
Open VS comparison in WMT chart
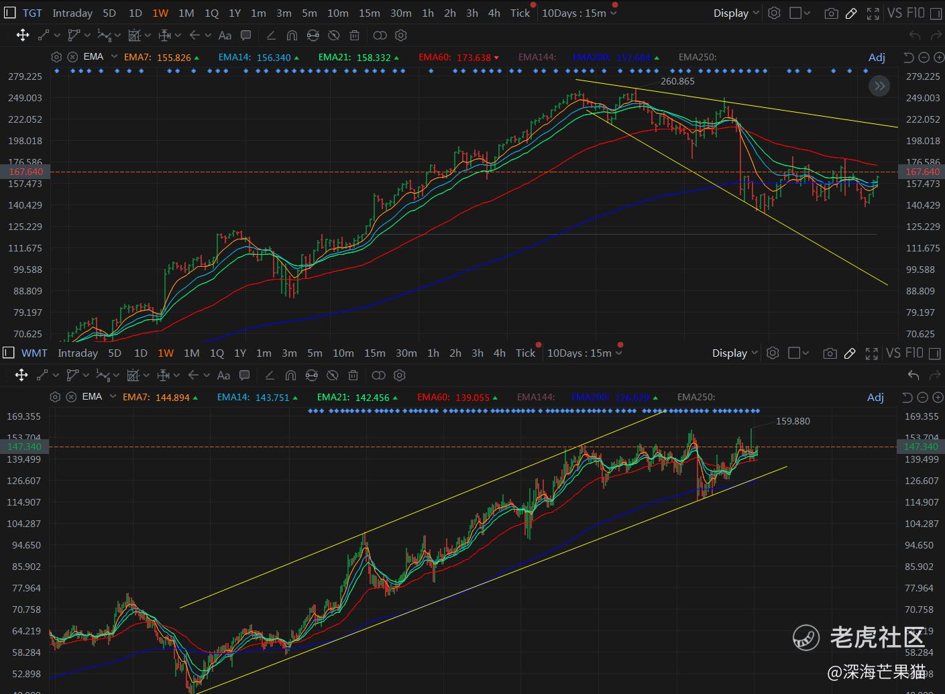(893, 353)
